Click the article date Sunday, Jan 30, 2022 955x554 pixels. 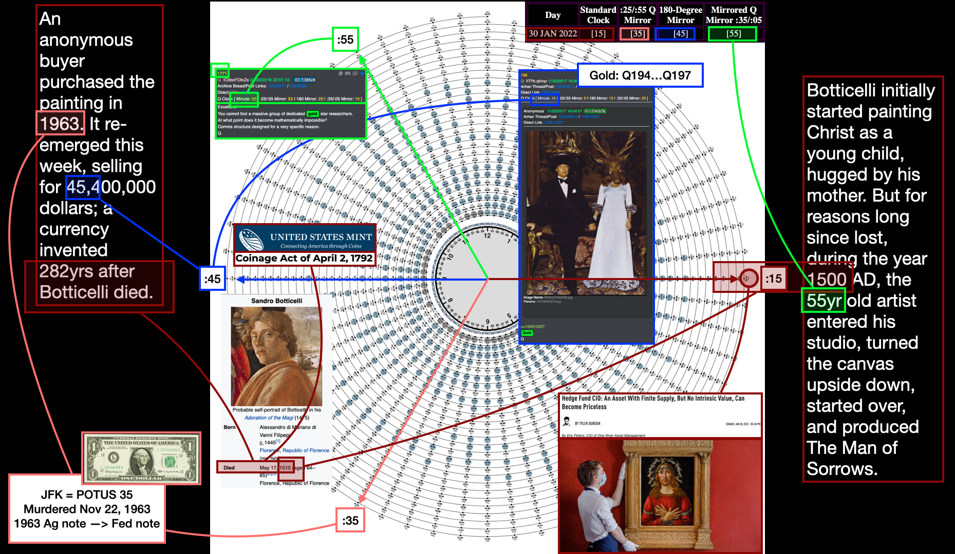click(x=743, y=424)
